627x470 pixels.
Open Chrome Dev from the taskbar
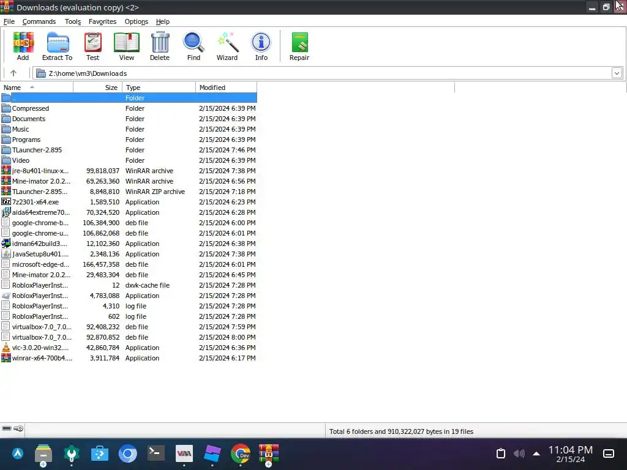click(240, 453)
